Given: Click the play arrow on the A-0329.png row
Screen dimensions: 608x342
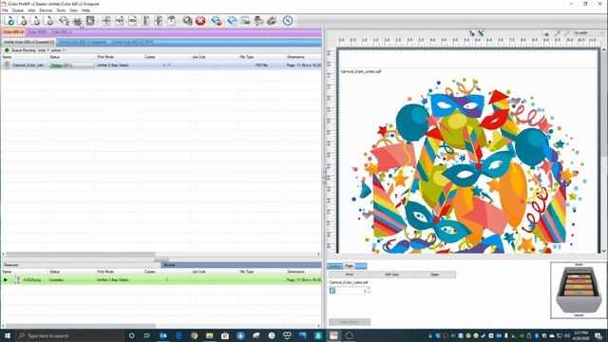Looking at the screenshot, I should coord(6,279).
